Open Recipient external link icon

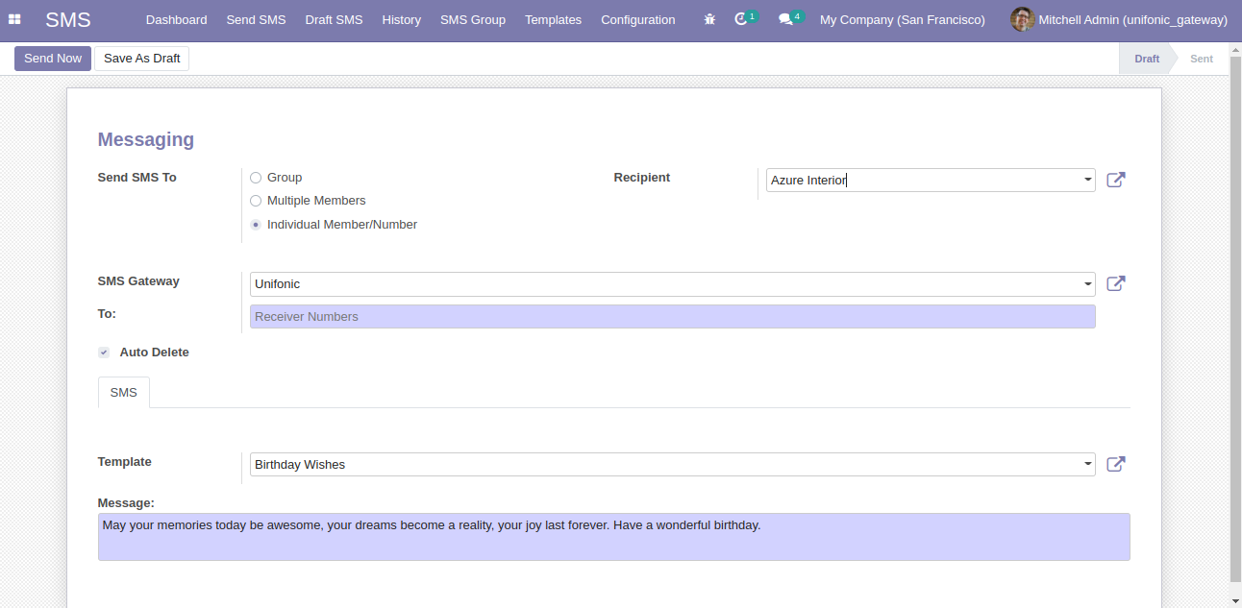point(1115,180)
